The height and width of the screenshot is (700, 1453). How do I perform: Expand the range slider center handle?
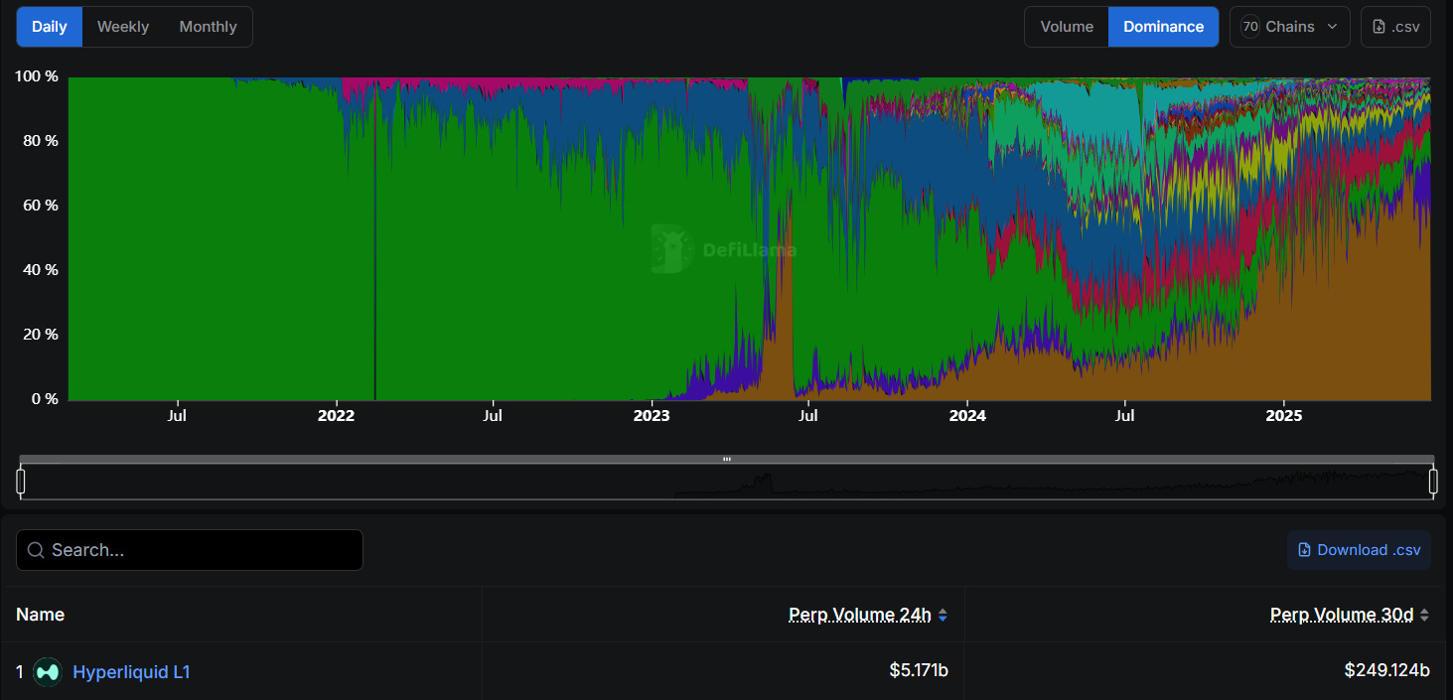[727, 458]
